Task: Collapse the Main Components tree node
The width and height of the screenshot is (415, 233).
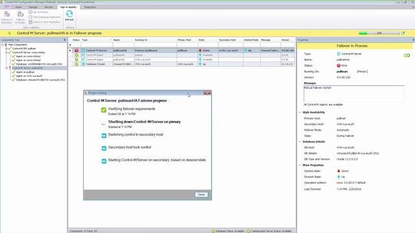Action: point(3,45)
